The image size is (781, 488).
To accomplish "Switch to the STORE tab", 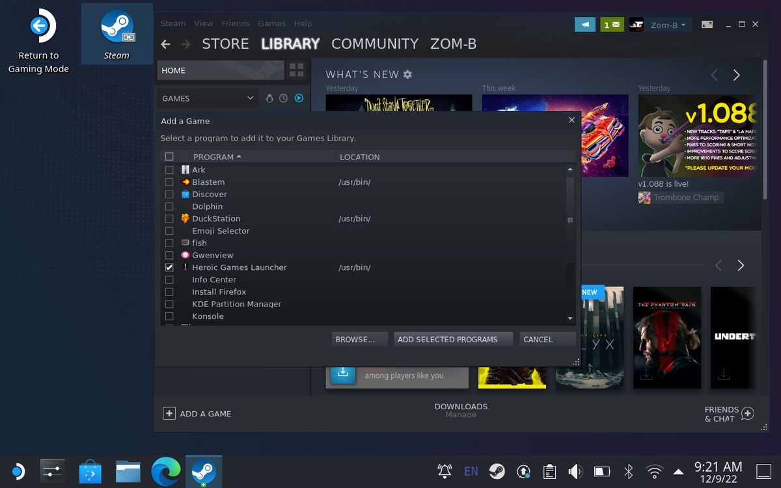I will (x=225, y=44).
